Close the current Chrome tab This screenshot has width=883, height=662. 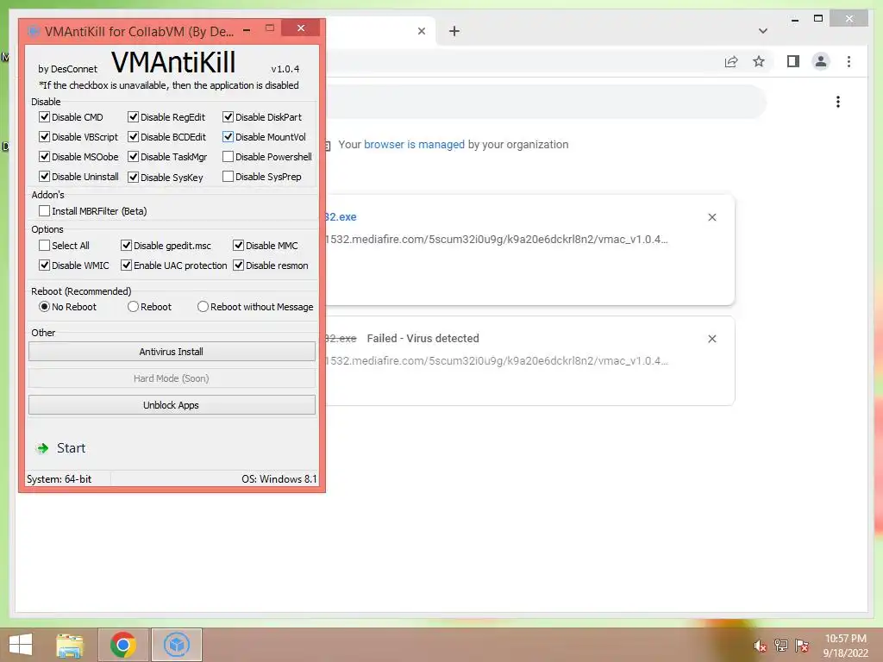coord(421,31)
